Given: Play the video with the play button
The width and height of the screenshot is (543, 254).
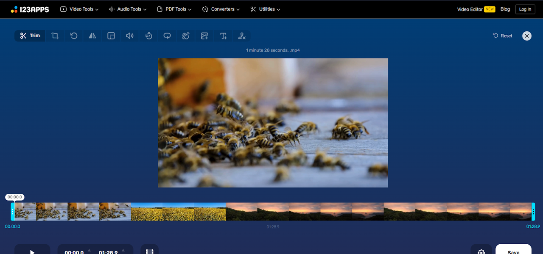Looking at the screenshot, I should pos(32,250).
